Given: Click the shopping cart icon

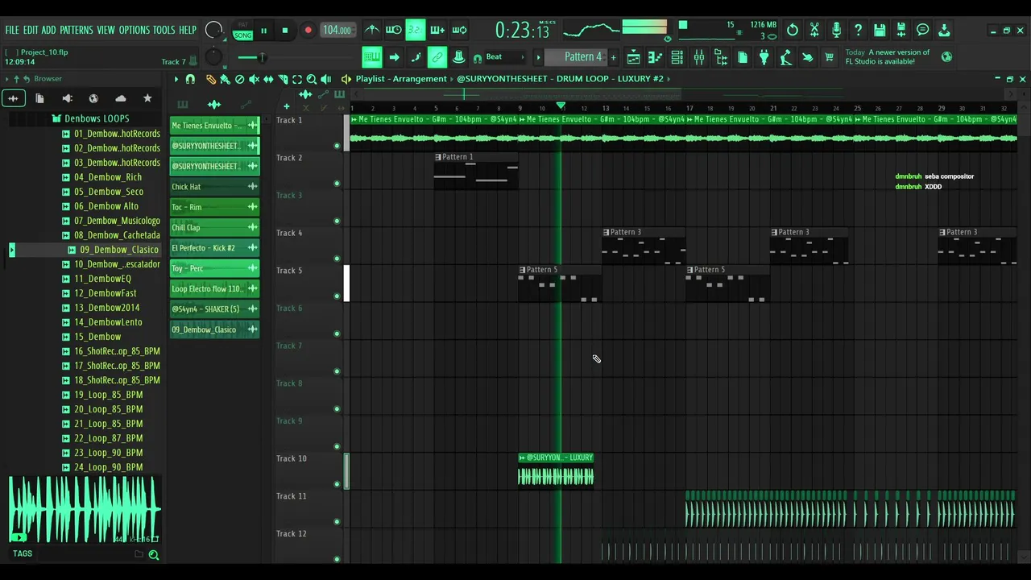Looking at the screenshot, I should tap(829, 57).
